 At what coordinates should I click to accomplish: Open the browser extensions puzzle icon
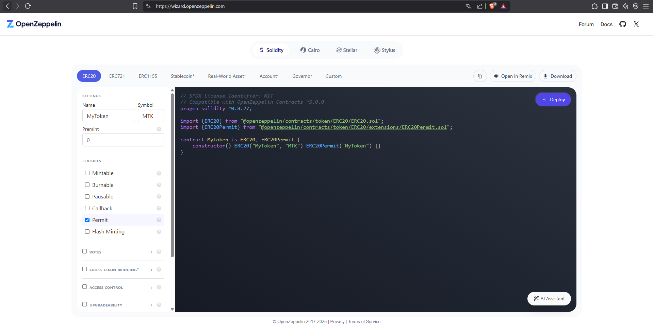point(594,6)
